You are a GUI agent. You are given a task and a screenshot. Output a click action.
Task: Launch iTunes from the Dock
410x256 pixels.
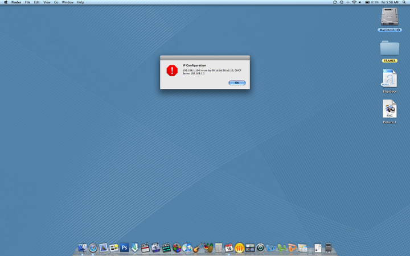pyautogui.click(x=187, y=247)
